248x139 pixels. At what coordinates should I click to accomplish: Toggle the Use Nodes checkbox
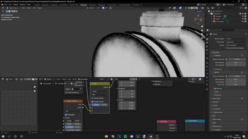click(79, 79)
